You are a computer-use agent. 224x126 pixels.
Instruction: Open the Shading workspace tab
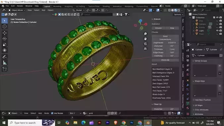106,6
